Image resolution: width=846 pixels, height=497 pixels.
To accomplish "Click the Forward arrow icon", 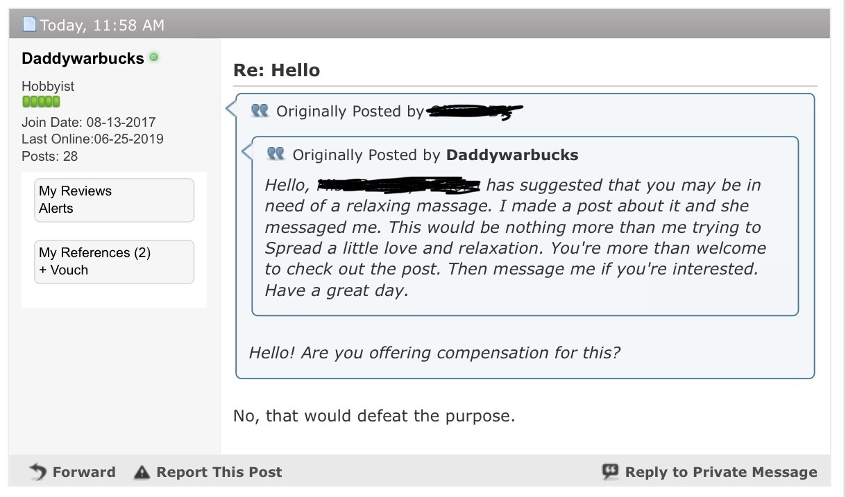I will tap(37, 472).
